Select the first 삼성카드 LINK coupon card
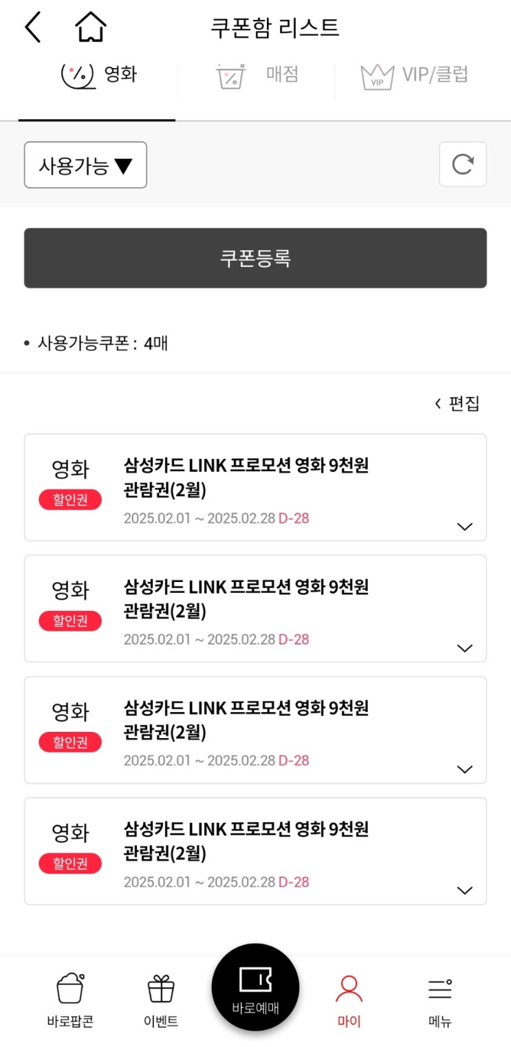Viewport: 511px width, 1047px height. pos(255,487)
